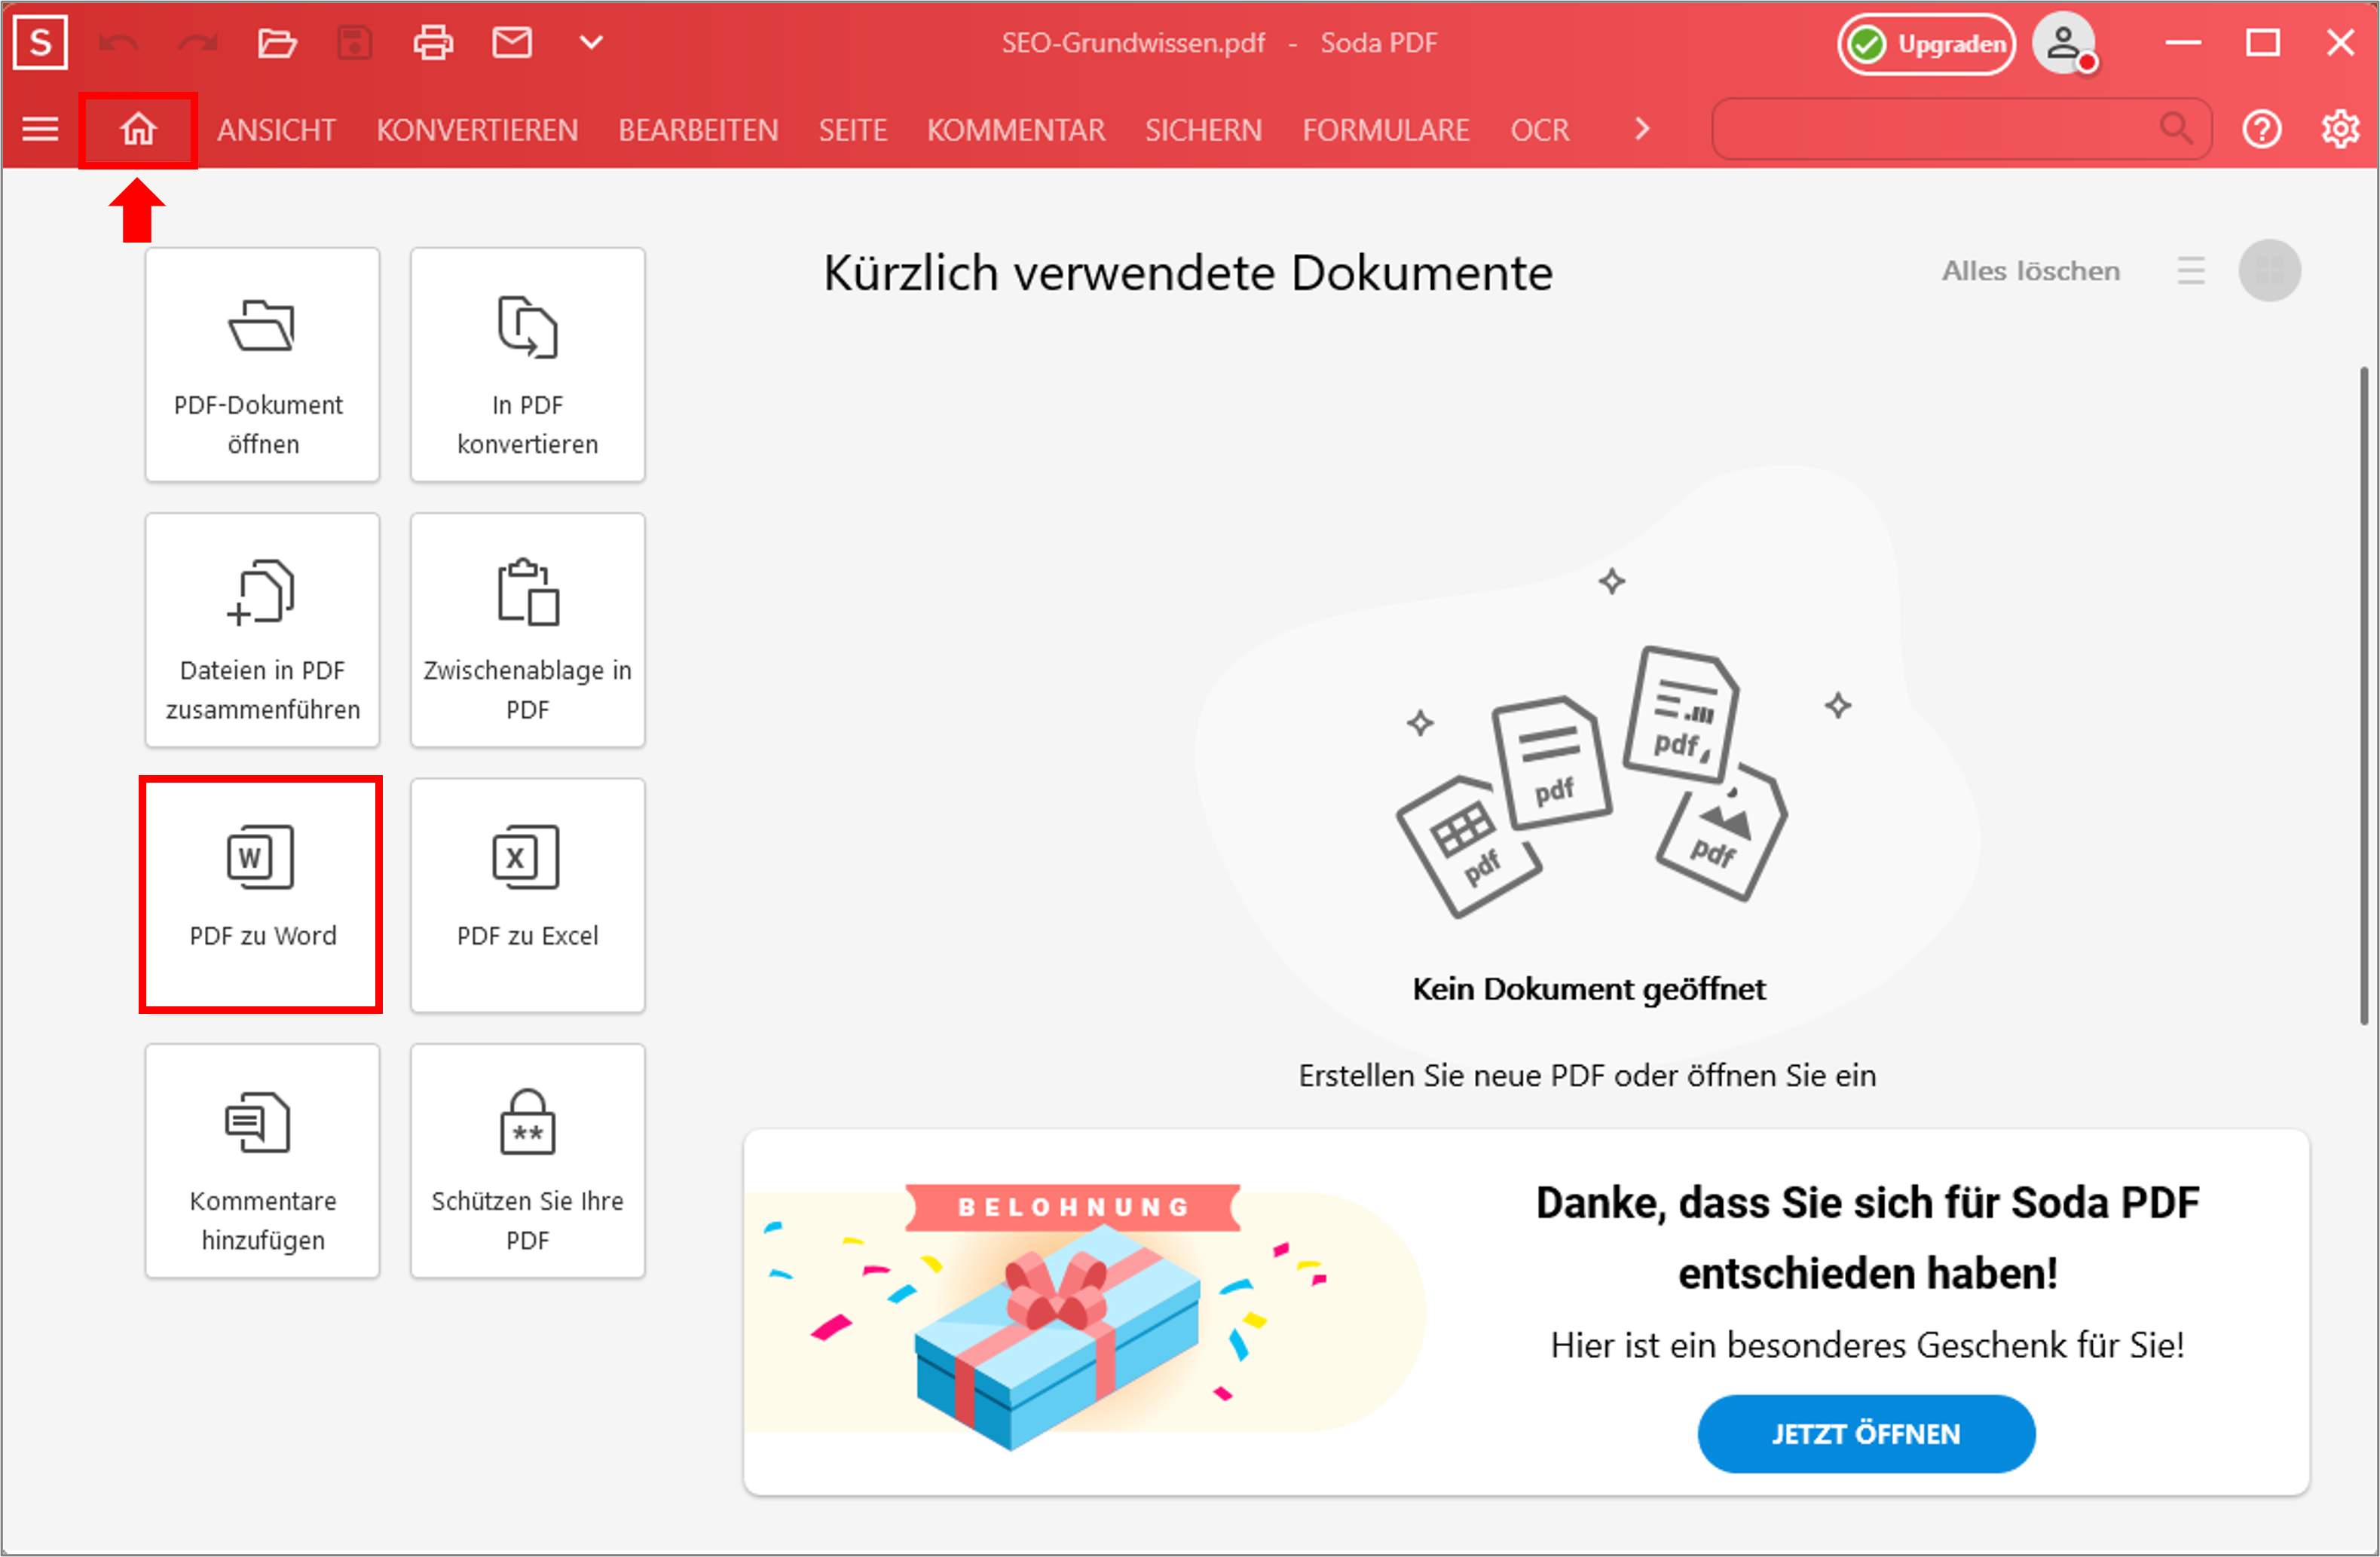Screen dimensions: 2380x1557
Task: Minimize the Soda PDF window
Action: (2183, 43)
